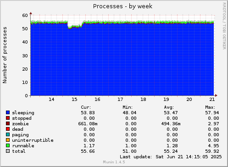Screen dimensions: 228x167
Task: Click the y-axis label 10
Action: (25, 82)
